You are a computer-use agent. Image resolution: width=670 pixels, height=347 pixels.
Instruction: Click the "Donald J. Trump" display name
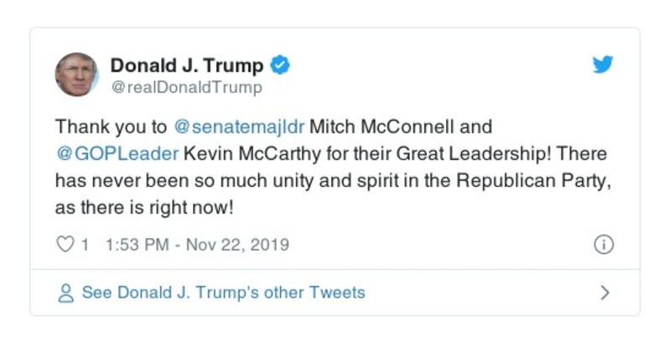click(x=187, y=65)
